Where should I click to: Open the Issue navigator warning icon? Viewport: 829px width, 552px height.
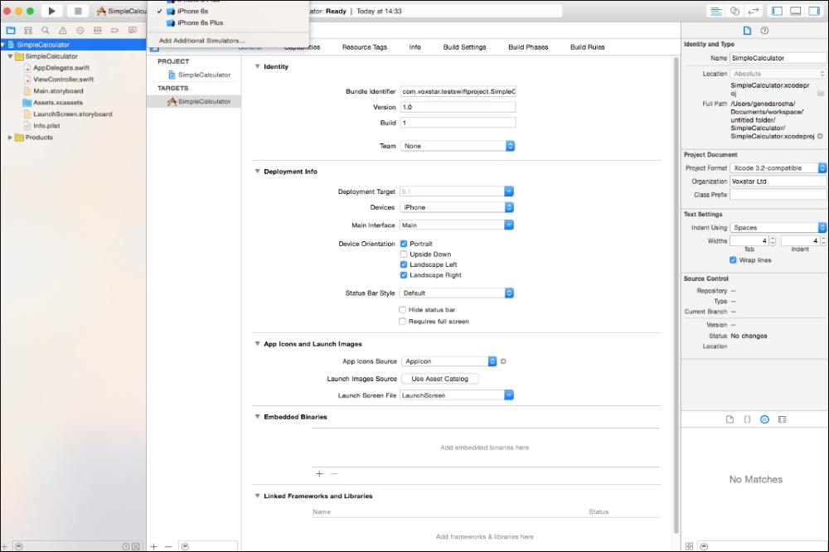(63, 30)
